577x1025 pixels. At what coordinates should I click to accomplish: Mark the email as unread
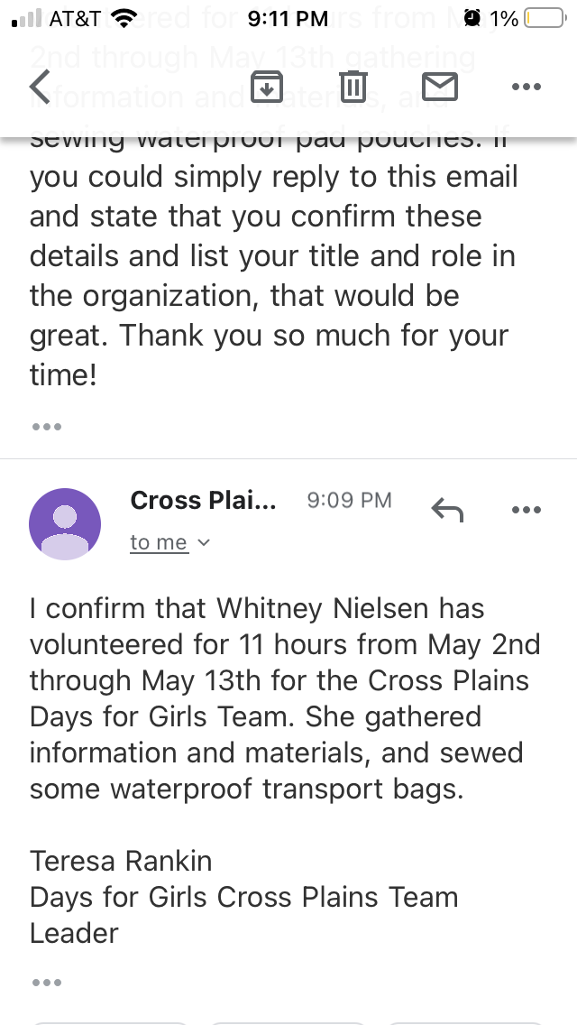coord(439,87)
